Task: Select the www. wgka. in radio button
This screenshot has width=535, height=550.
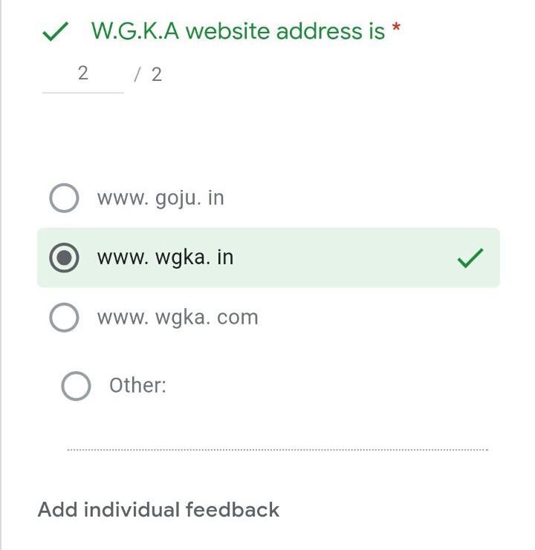Action: click(64, 258)
